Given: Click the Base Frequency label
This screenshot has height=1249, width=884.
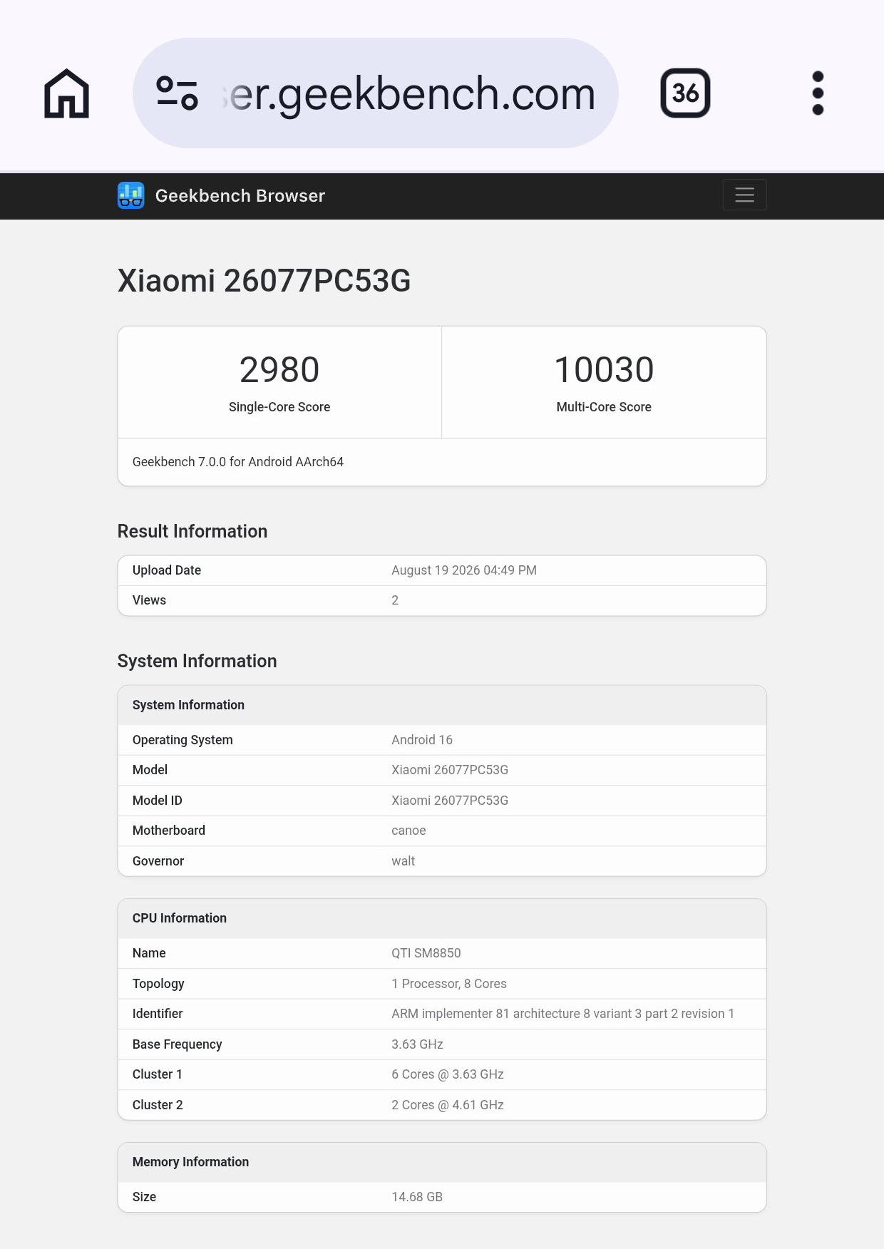Looking at the screenshot, I should (178, 1044).
